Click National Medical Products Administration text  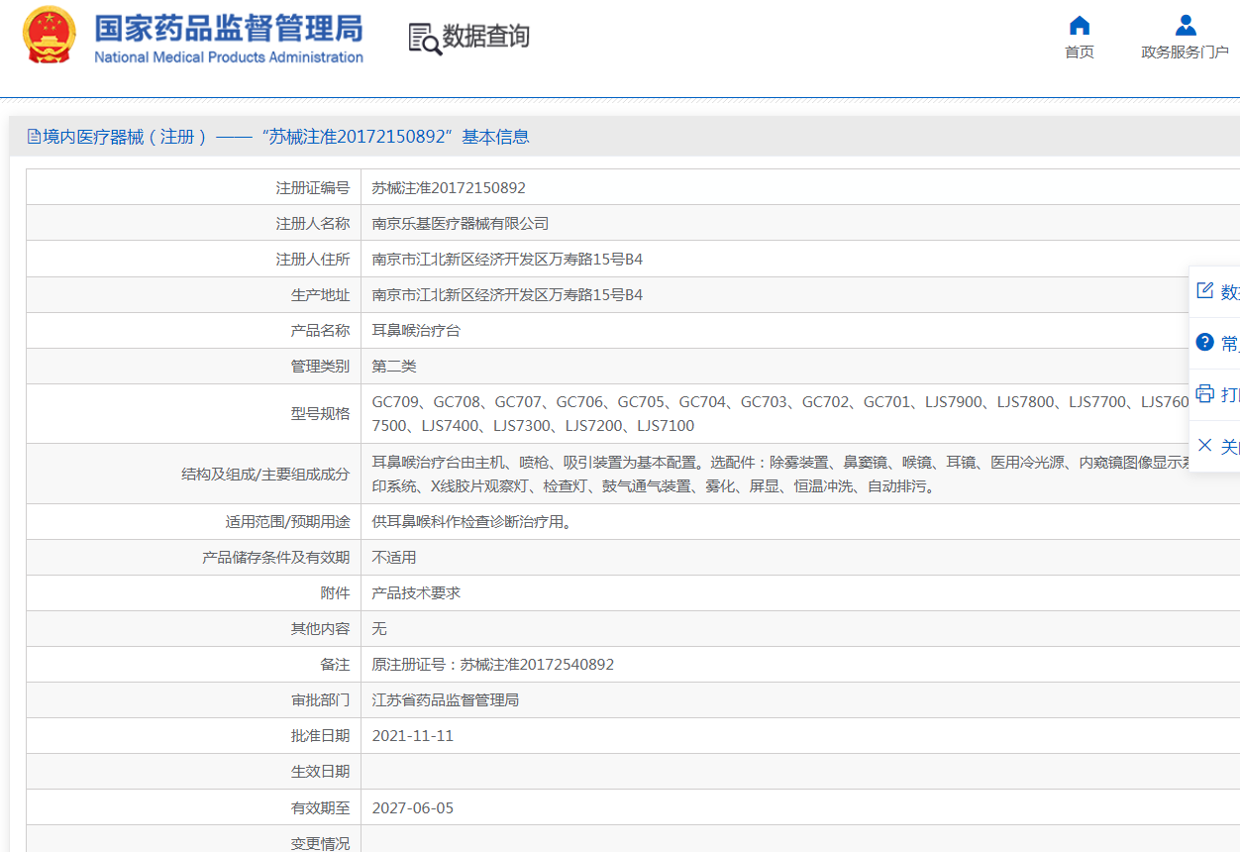click(x=229, y=57)
